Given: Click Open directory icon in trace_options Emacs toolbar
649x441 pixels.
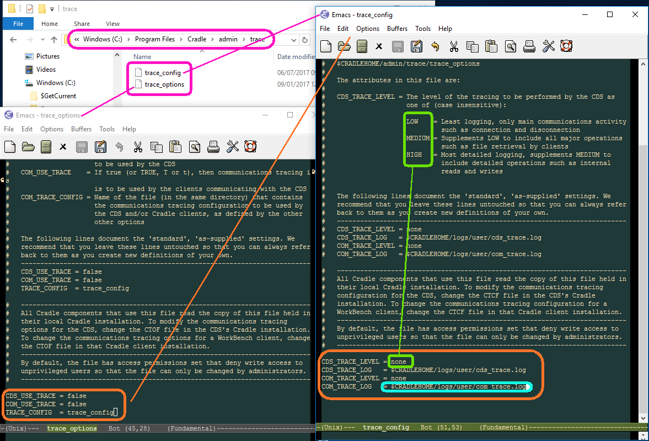Looking at the screenshot, I should click(x=46, y=147).
